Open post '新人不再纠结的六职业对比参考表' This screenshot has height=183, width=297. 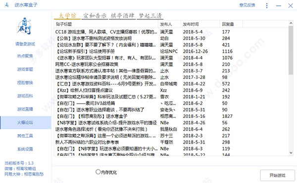pyautogui.click(x=87, y=142)
